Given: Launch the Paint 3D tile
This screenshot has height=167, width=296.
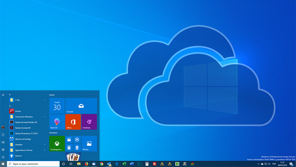Looking at the screenshot, I should pyautogui.click(x=57, y=122).
